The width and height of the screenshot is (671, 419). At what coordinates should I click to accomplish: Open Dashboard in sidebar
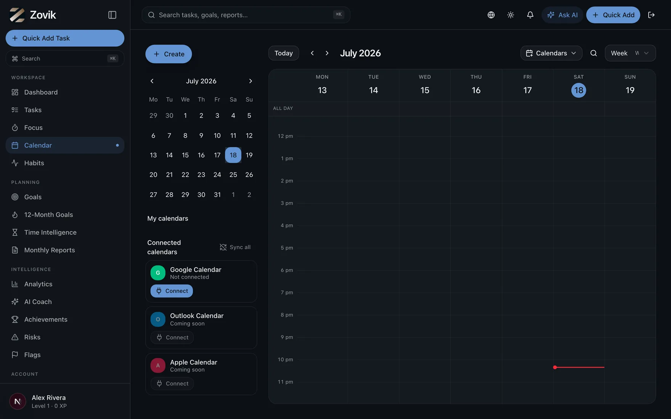(65, 92)
